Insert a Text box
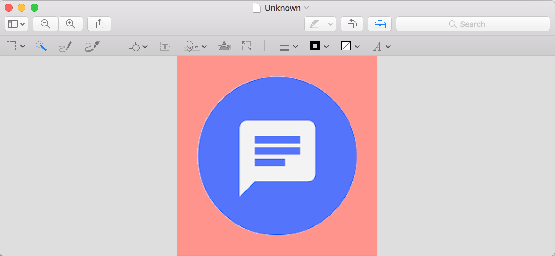This screenshot has width=555, height=256. pyautogui.click(x=165, y=47)
